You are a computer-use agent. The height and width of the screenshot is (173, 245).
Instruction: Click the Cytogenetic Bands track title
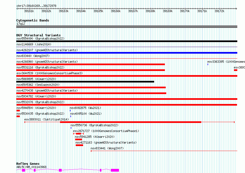coord(33,20)
